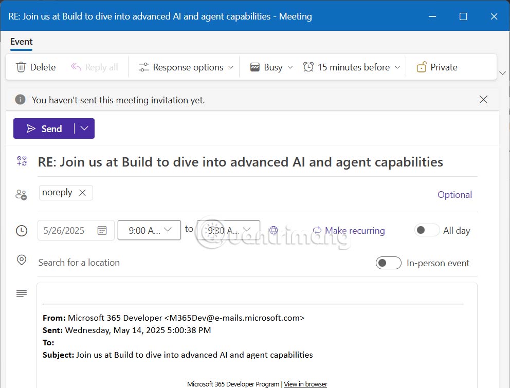
Task: Turn on the In-person event toggle
Action: click(x=389, y=263)
